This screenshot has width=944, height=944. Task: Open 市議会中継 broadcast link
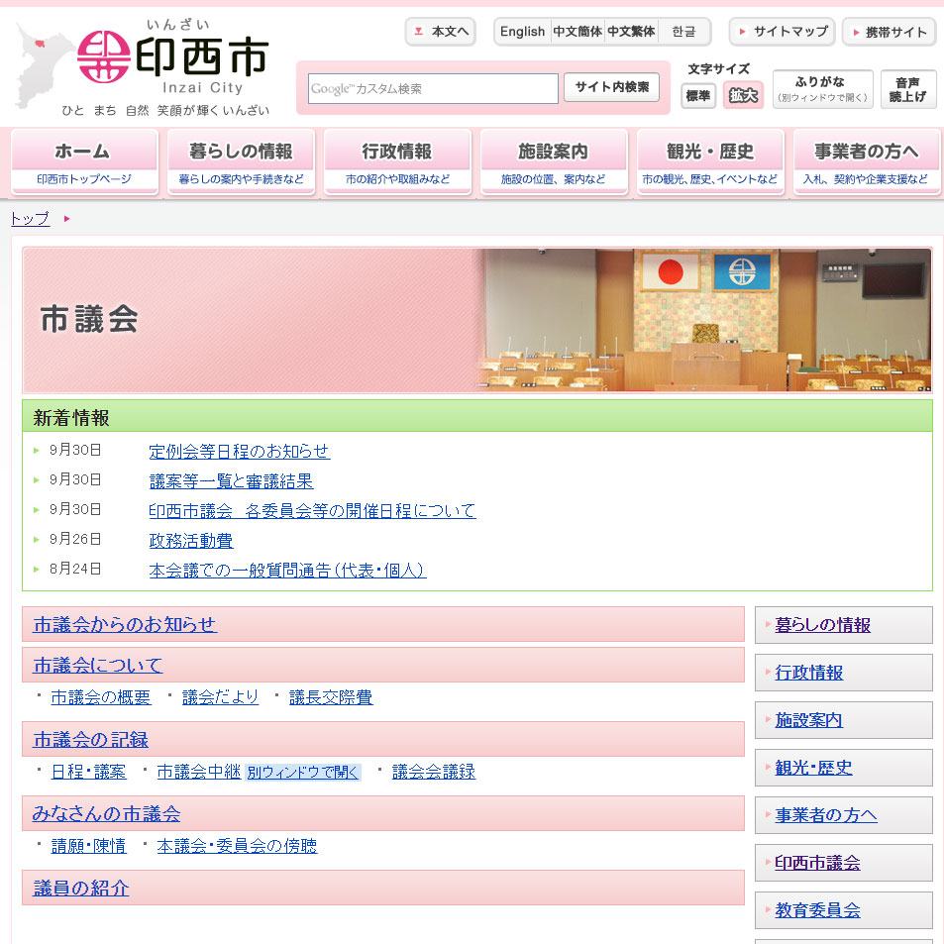[198, 772]
